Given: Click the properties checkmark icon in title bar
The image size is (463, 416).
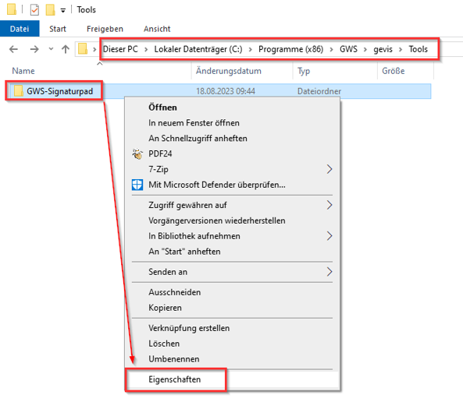Looking at the screenshot, I should point(34,10).
